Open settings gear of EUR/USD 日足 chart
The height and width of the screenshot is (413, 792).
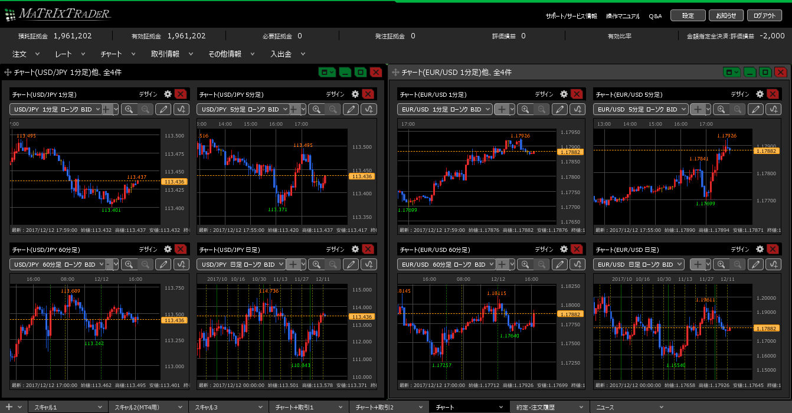(x=760, y=249)
